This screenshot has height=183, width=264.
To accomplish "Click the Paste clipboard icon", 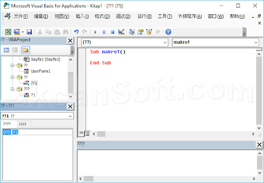I will click(x=57, y=32).
